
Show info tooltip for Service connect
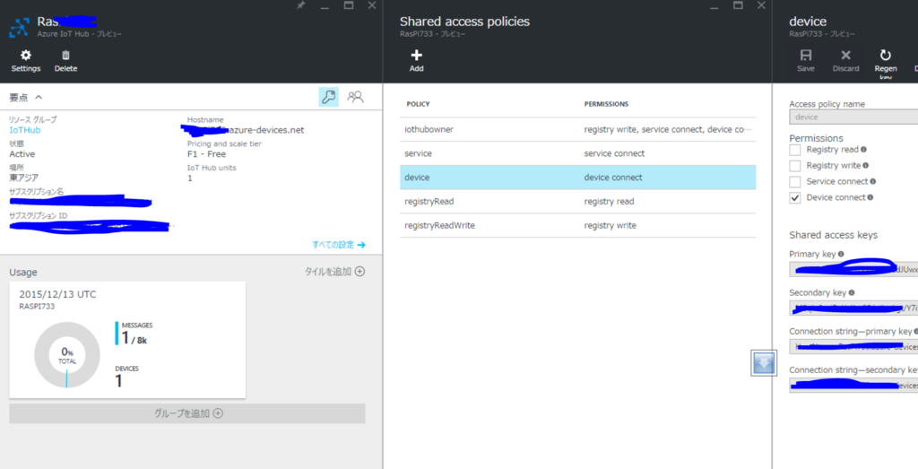873,181
